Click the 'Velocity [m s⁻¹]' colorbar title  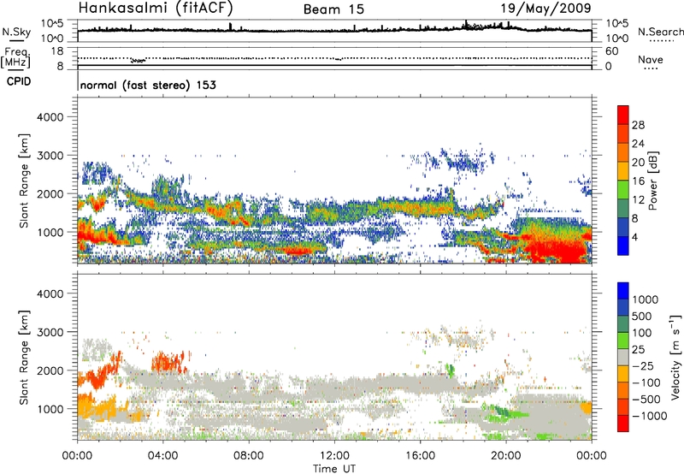point(675,357)
